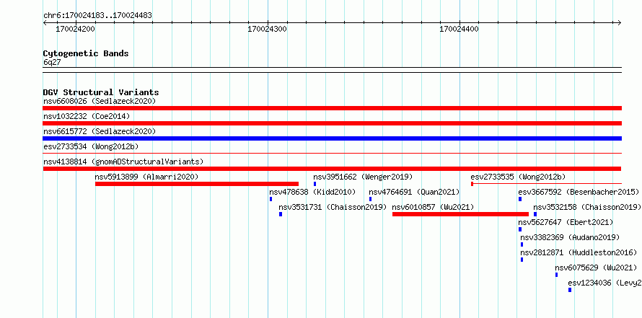Screen dimensions: 642x318
Task: Open nsv4138814 (gnomADStructuralVariants) label
Action: coord(123,162)
